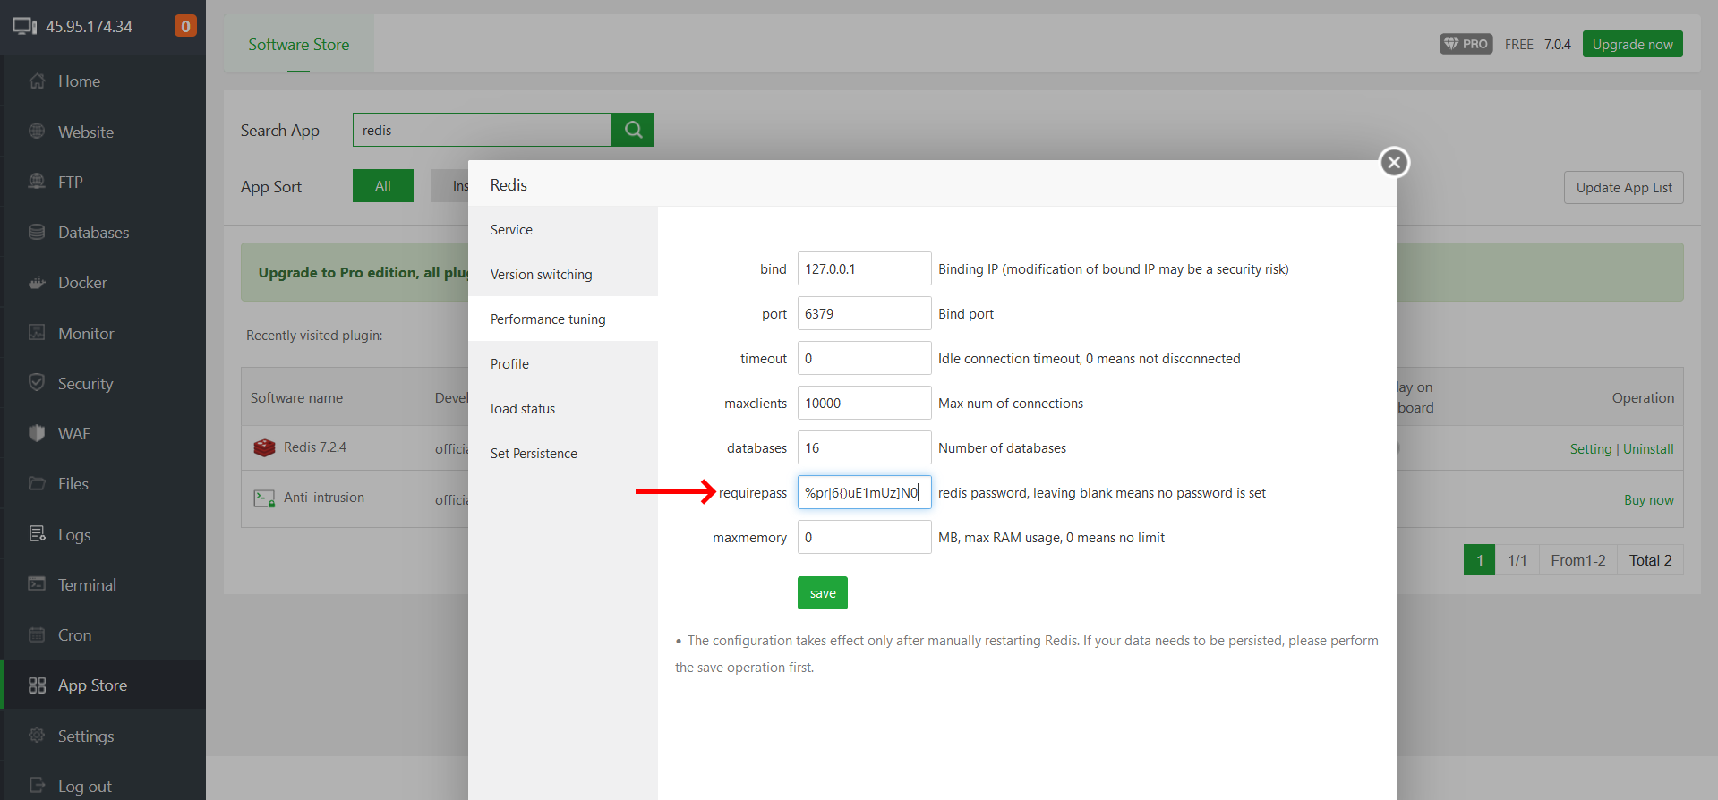Click the Upgrade now button
1718x800 pixels.
pos(1632,44)
